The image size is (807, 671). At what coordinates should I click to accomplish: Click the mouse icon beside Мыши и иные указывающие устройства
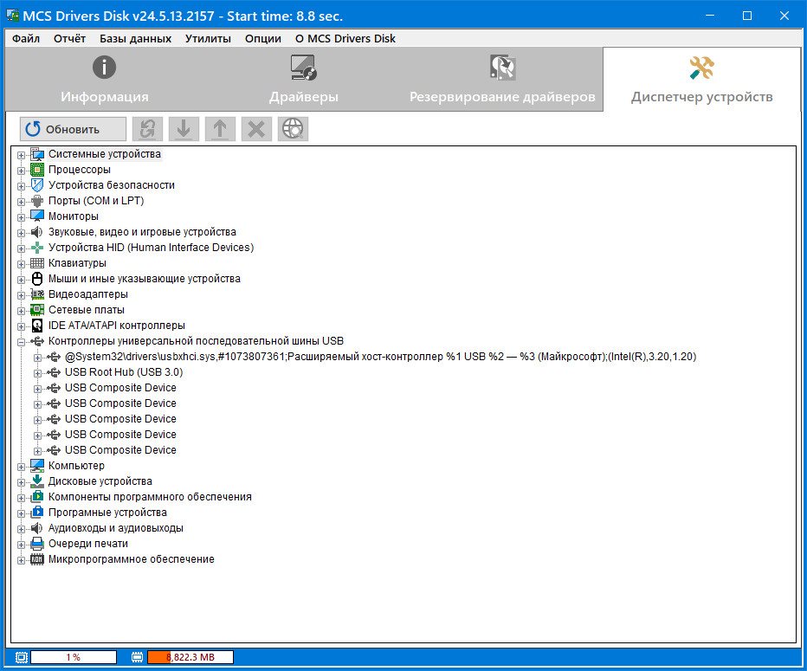[37, 279]
